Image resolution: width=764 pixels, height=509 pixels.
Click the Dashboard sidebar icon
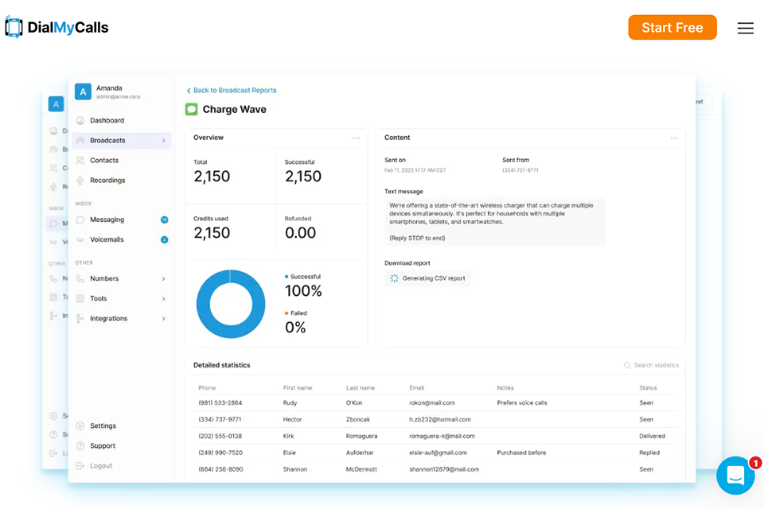click(80, 120)
